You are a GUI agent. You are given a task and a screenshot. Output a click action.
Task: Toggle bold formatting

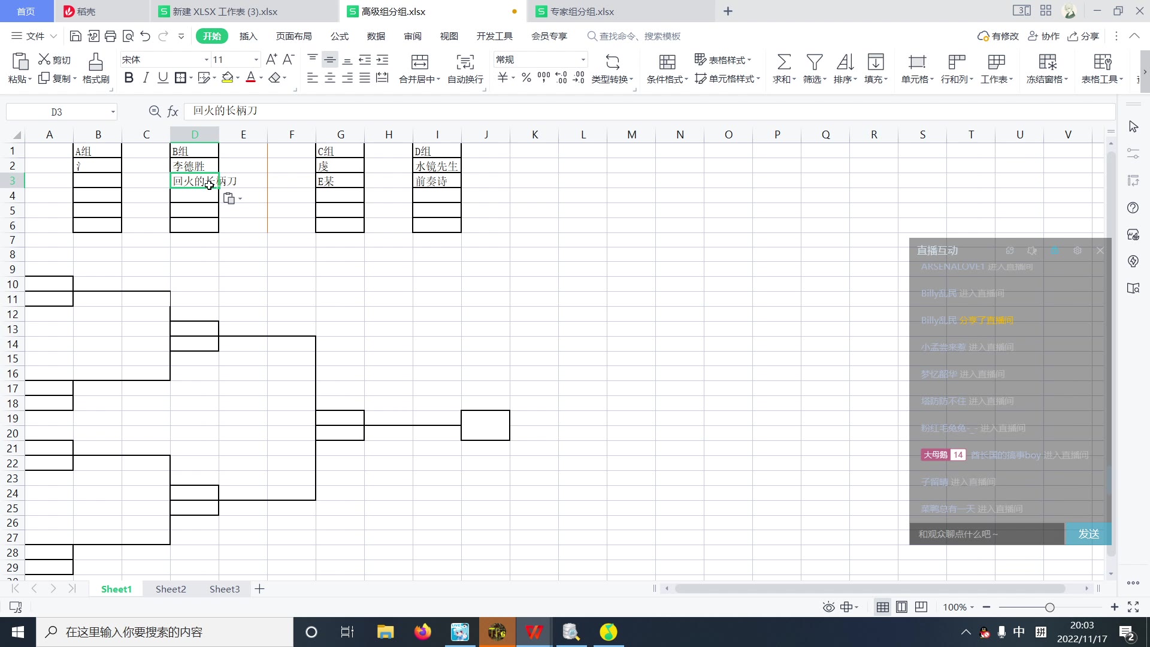point(128,78)
